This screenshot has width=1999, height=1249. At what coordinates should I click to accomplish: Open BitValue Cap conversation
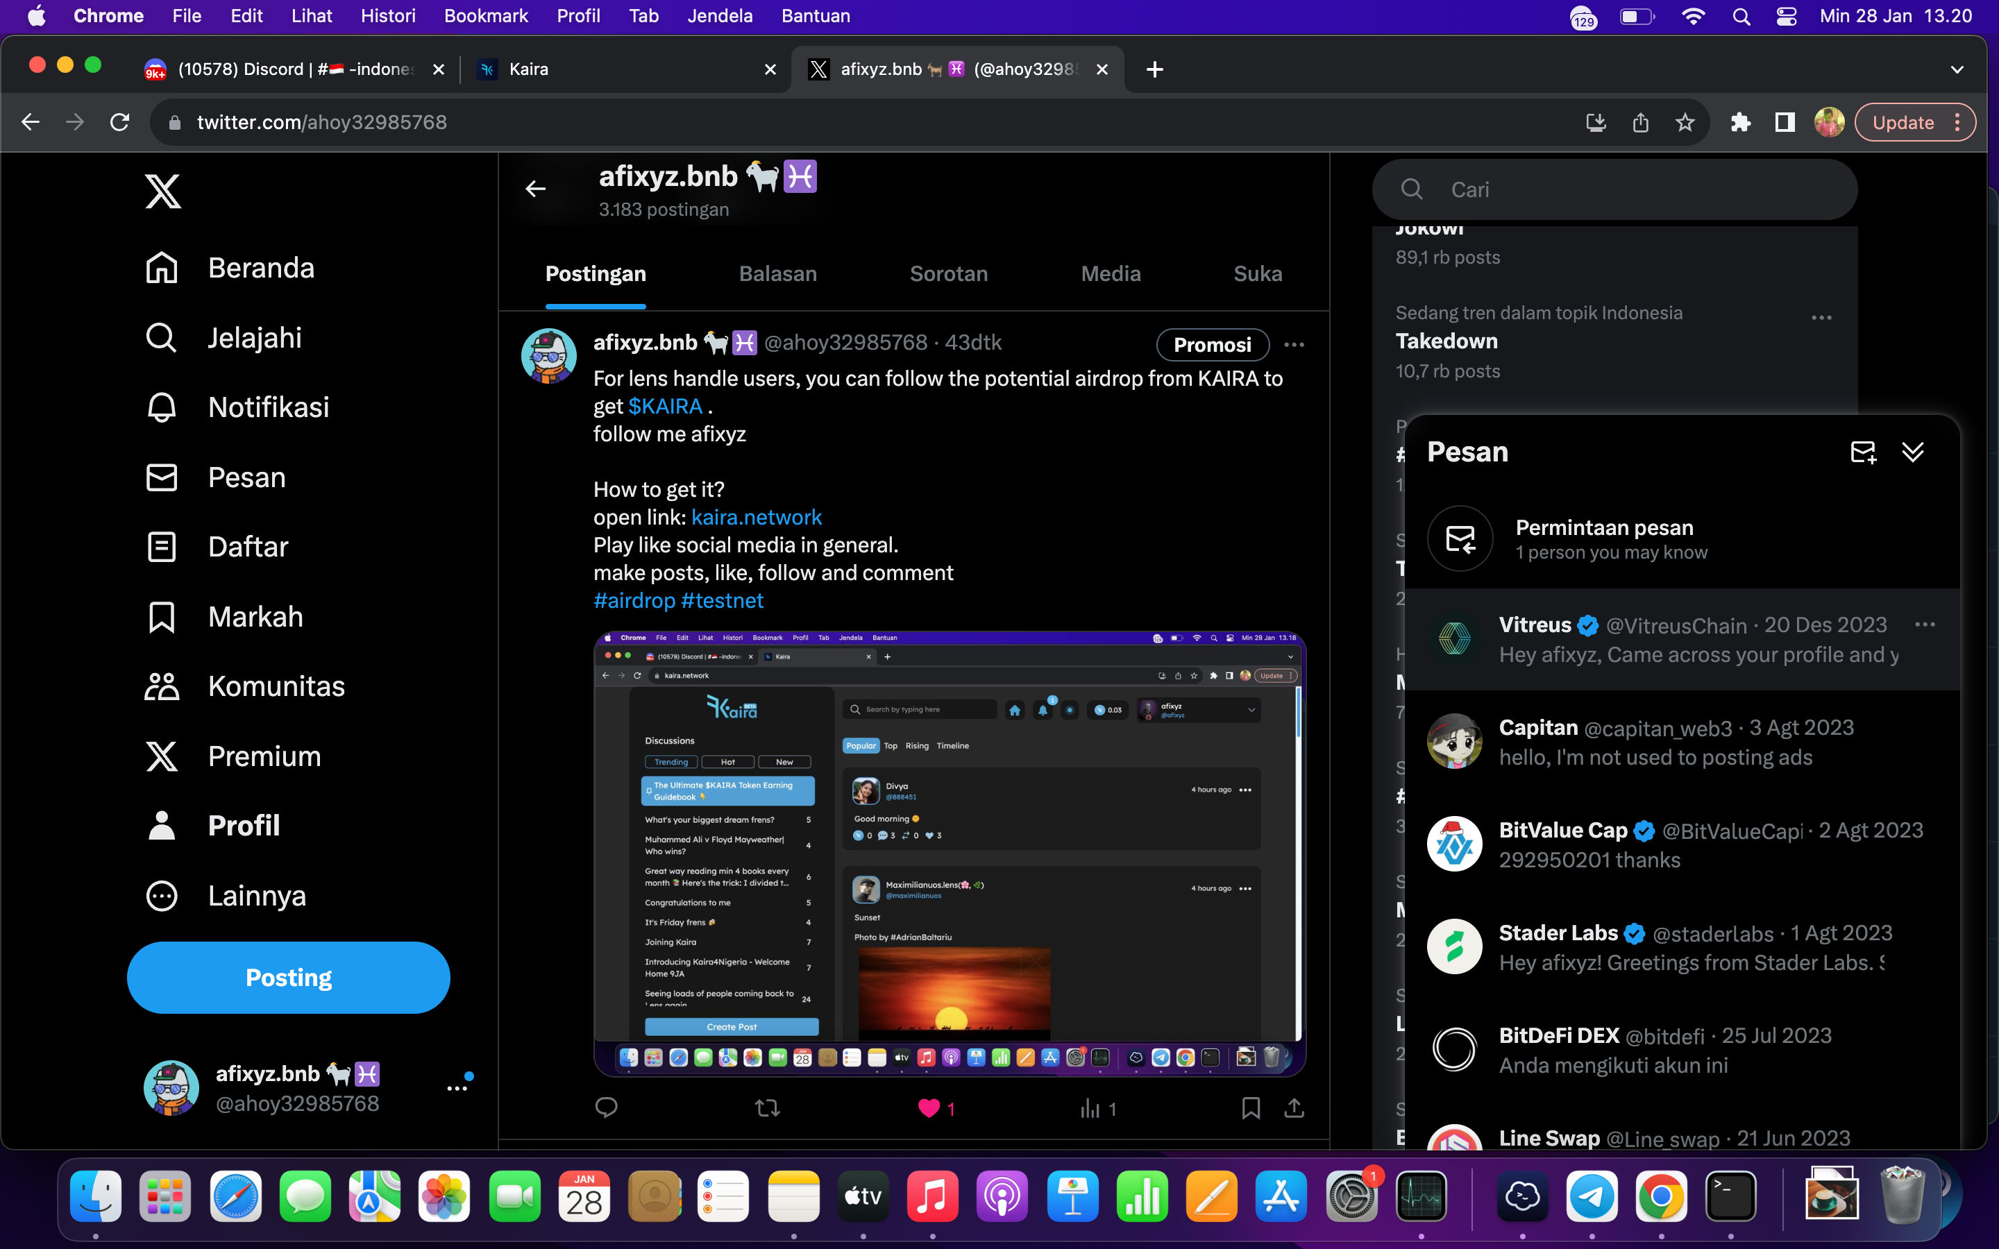tap(1682, 844)
